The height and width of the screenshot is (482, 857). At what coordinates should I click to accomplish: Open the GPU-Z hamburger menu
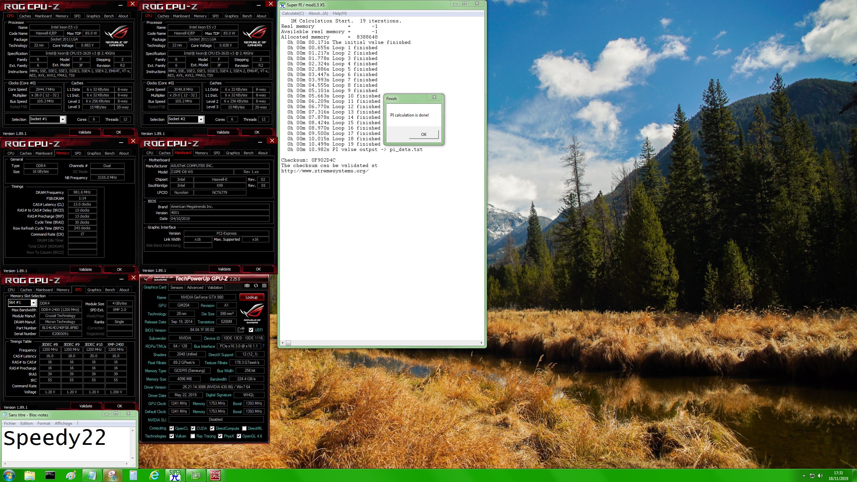tap(264, 286)
